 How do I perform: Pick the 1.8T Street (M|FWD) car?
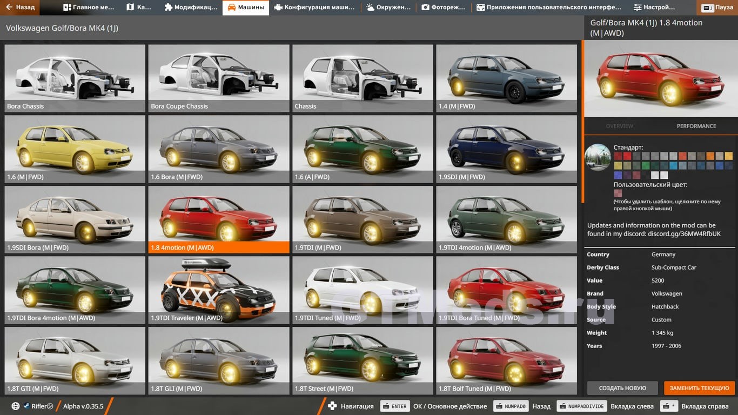click(363, 361)
